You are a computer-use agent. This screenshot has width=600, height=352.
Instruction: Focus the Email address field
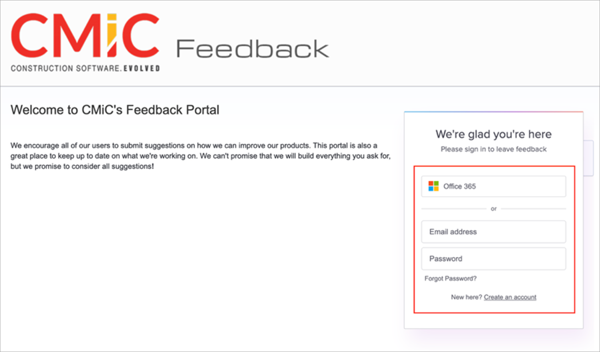[x=493, y=232]
